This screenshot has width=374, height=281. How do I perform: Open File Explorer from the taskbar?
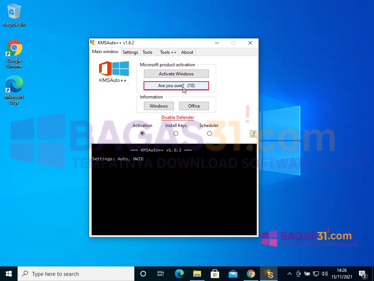197,274
